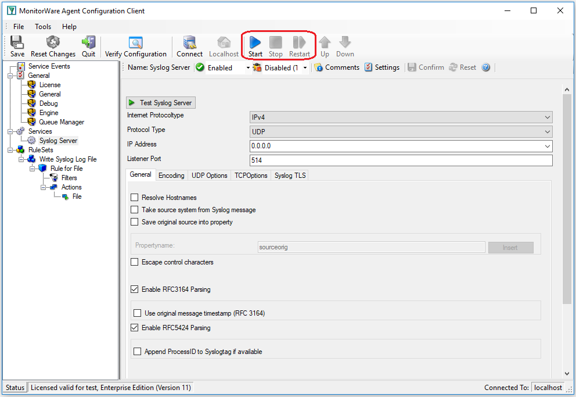Toggle the Resolve Hostnames checkbox
Image resolution: width=576 pixels, height=397 pixels.
135,198
